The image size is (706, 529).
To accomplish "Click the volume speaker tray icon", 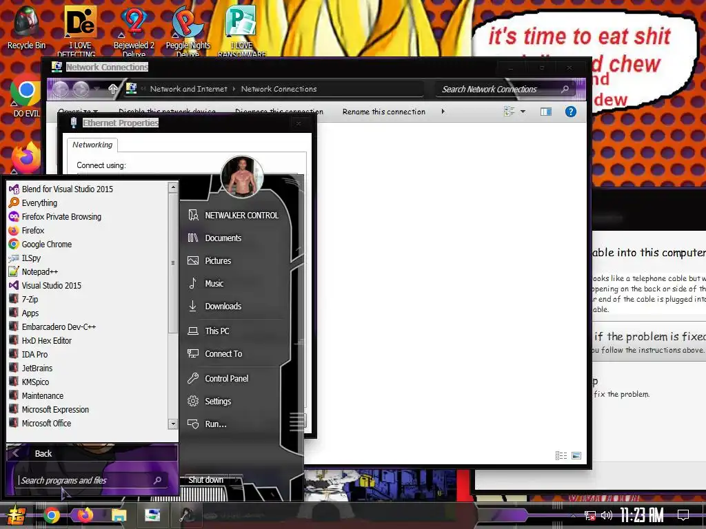I will (607, 515).
